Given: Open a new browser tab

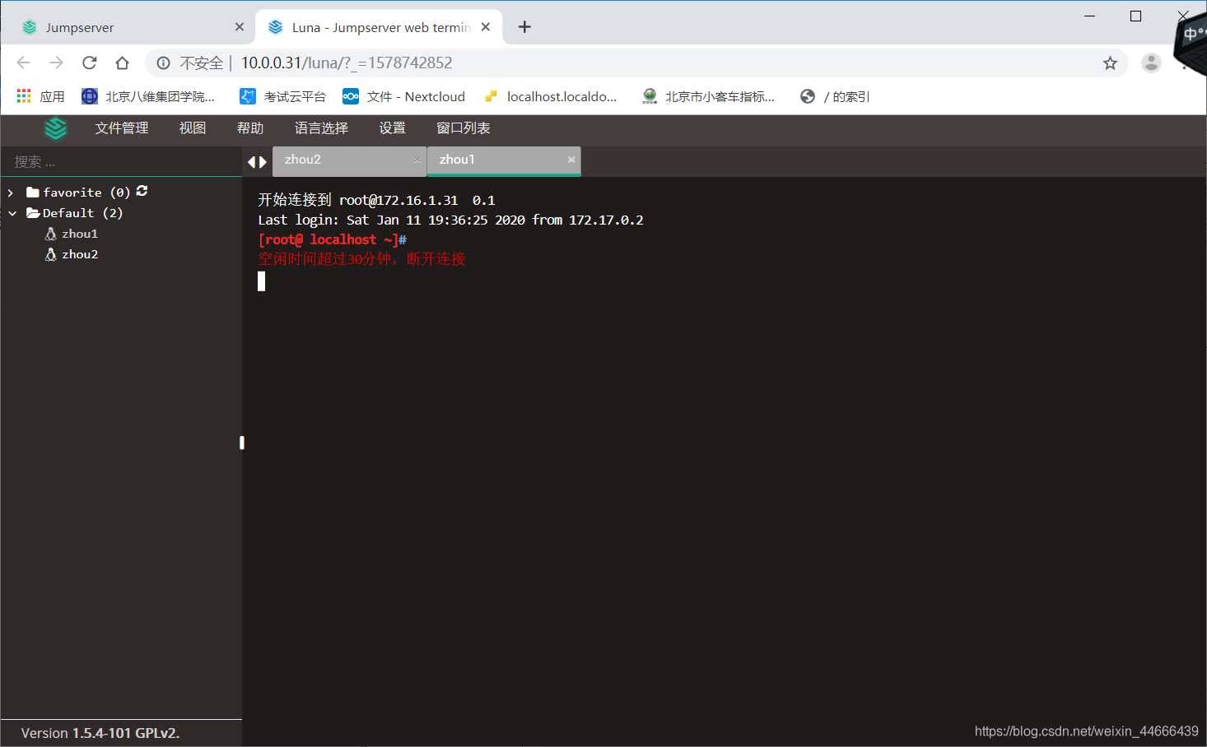Looking at the screenshot, I should [x=524, y=27].
